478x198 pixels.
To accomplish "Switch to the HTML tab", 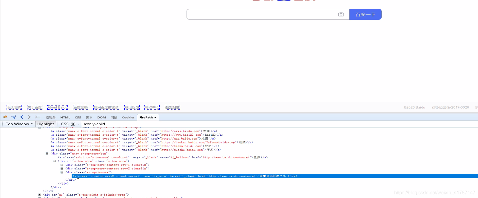I will point(65,117).
